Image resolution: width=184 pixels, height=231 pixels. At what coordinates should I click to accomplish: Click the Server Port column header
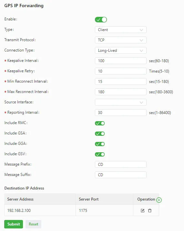click(x=104, y=199)
